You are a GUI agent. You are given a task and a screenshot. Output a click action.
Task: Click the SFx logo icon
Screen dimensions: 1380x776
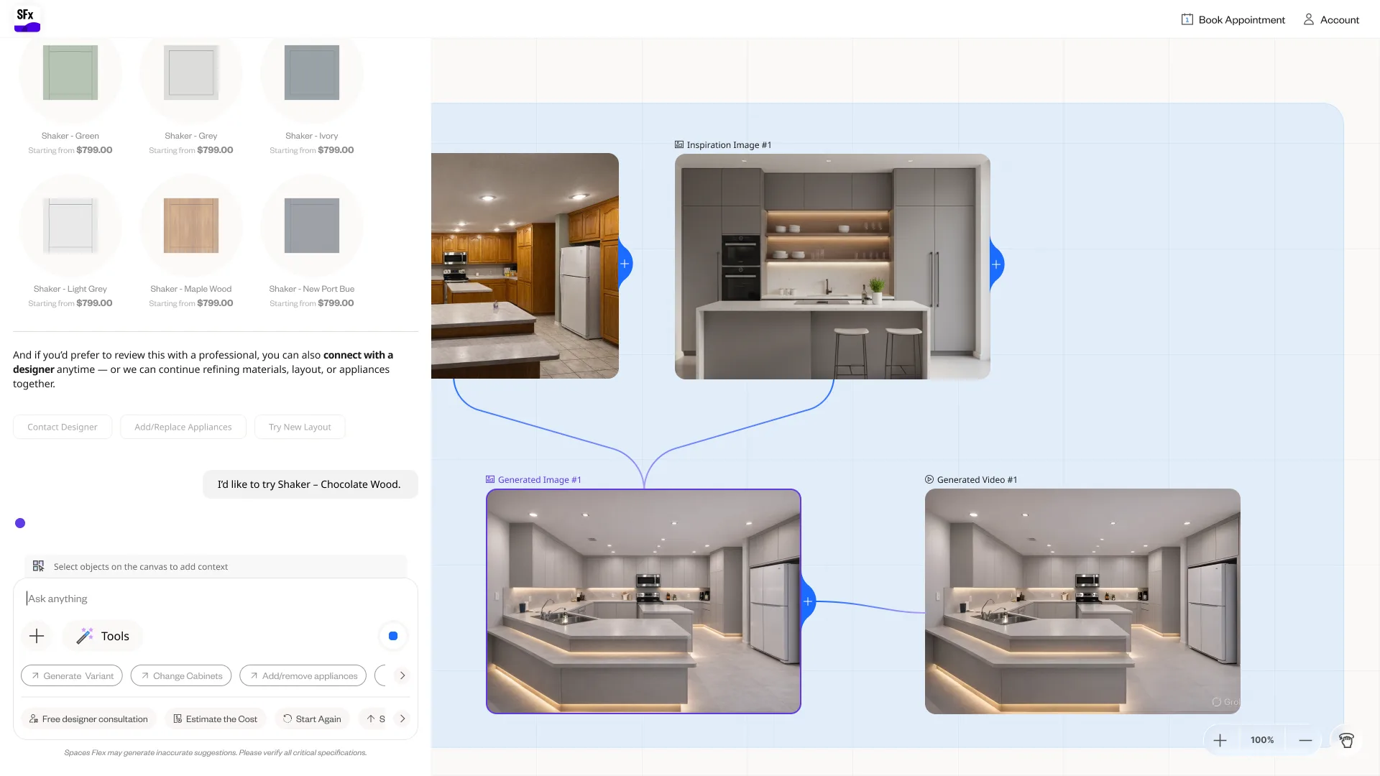coord(27,19)
